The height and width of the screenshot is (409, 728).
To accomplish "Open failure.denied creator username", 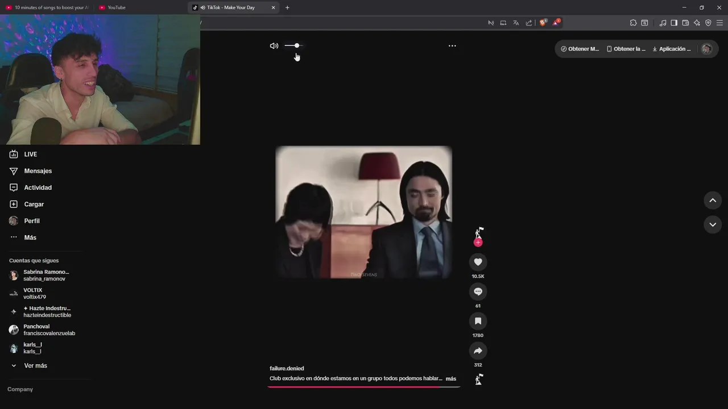I will click(287, 368).
